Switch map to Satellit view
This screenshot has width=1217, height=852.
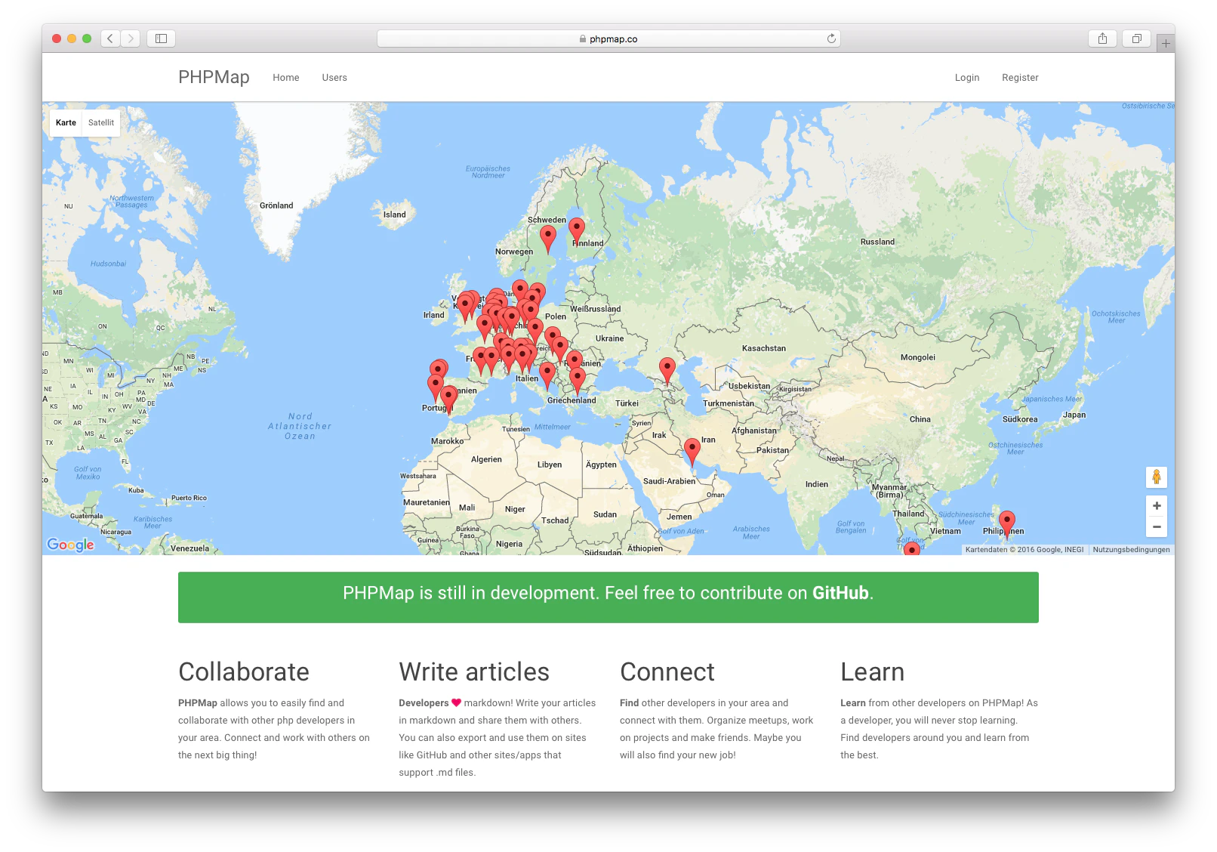click(101, 122)
